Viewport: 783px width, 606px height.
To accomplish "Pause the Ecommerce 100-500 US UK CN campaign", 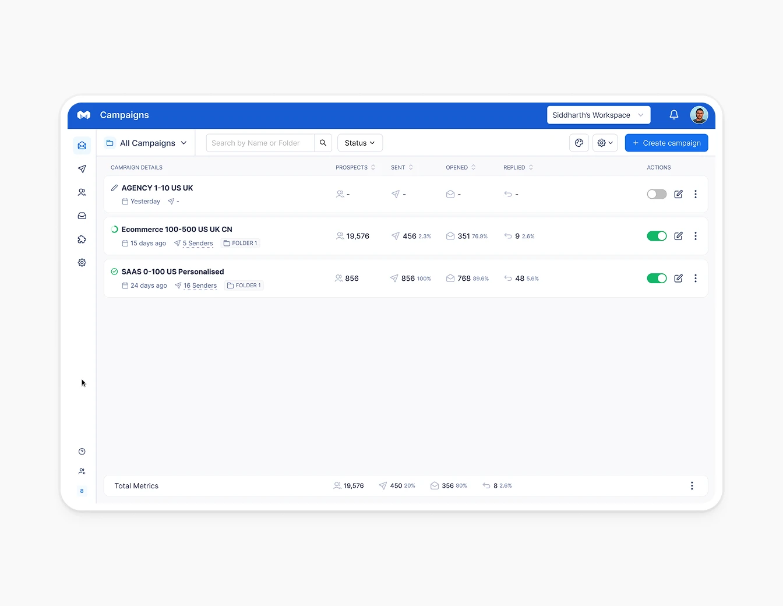I will click(x=657, y=236).
